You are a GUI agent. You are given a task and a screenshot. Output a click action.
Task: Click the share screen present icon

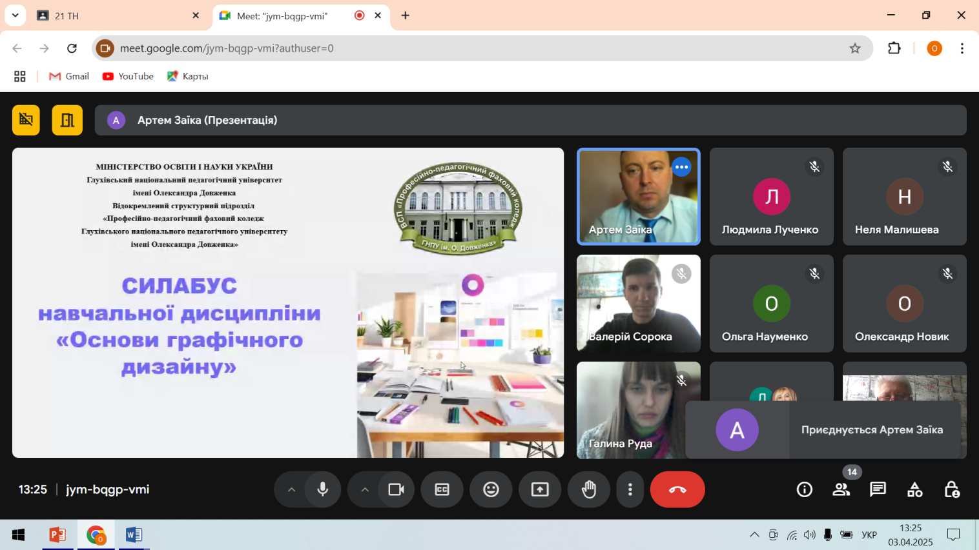coord(540,489)
